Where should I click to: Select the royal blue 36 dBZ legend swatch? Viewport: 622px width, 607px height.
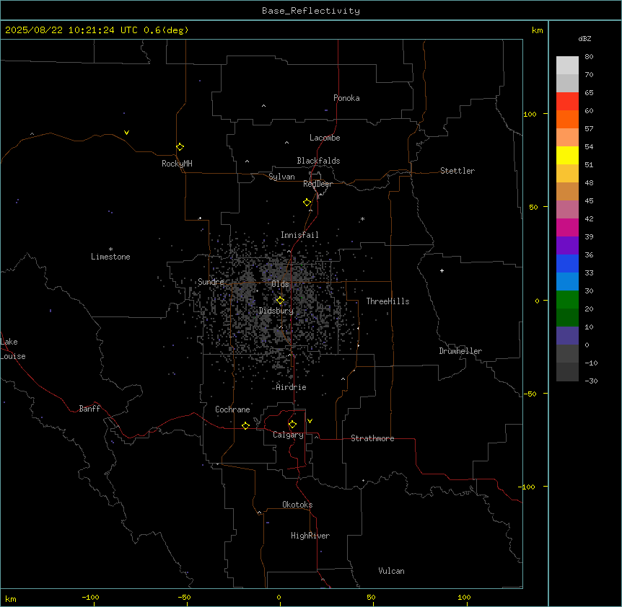click(567, 263)
